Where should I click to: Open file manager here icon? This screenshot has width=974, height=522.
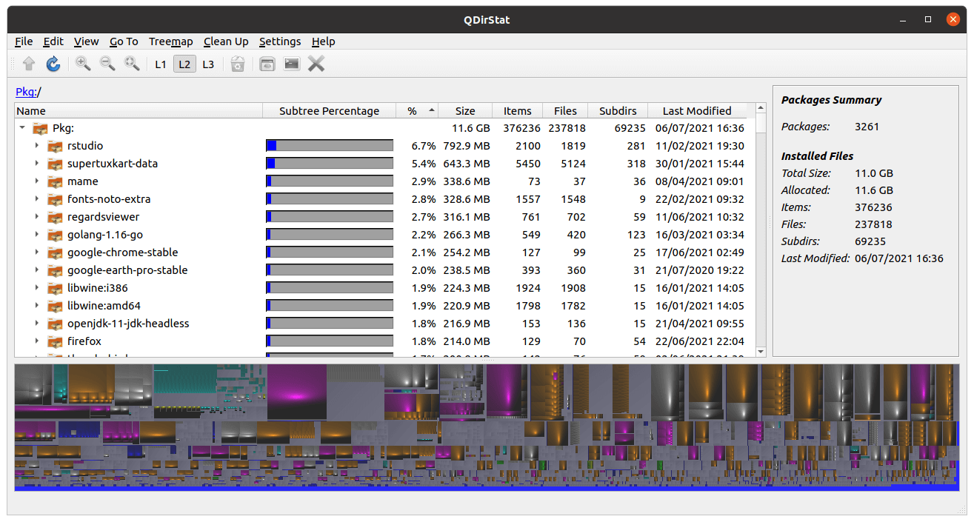tap(267, 64)
